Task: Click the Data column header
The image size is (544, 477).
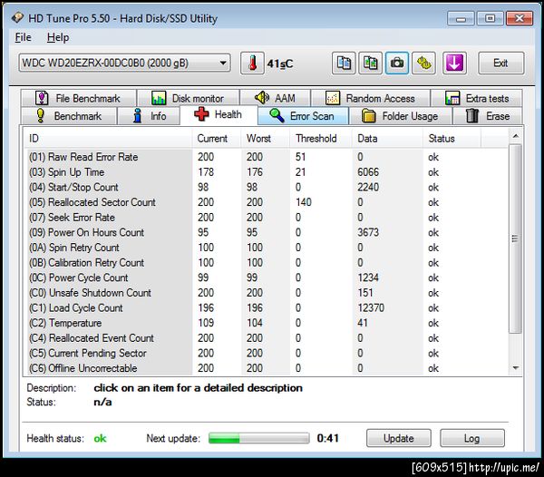Action: click(x=387, y=139)
